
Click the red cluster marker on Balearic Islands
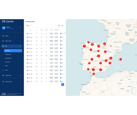pyautogui.click(x=121, y=59)
